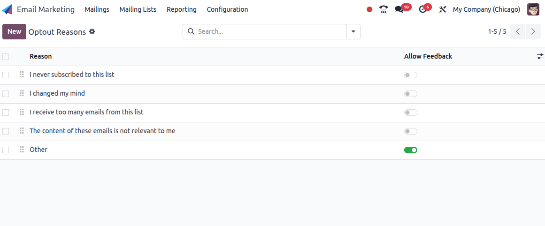Click the New button
Screen dimensions: 545x226
[x=14, y=31]
